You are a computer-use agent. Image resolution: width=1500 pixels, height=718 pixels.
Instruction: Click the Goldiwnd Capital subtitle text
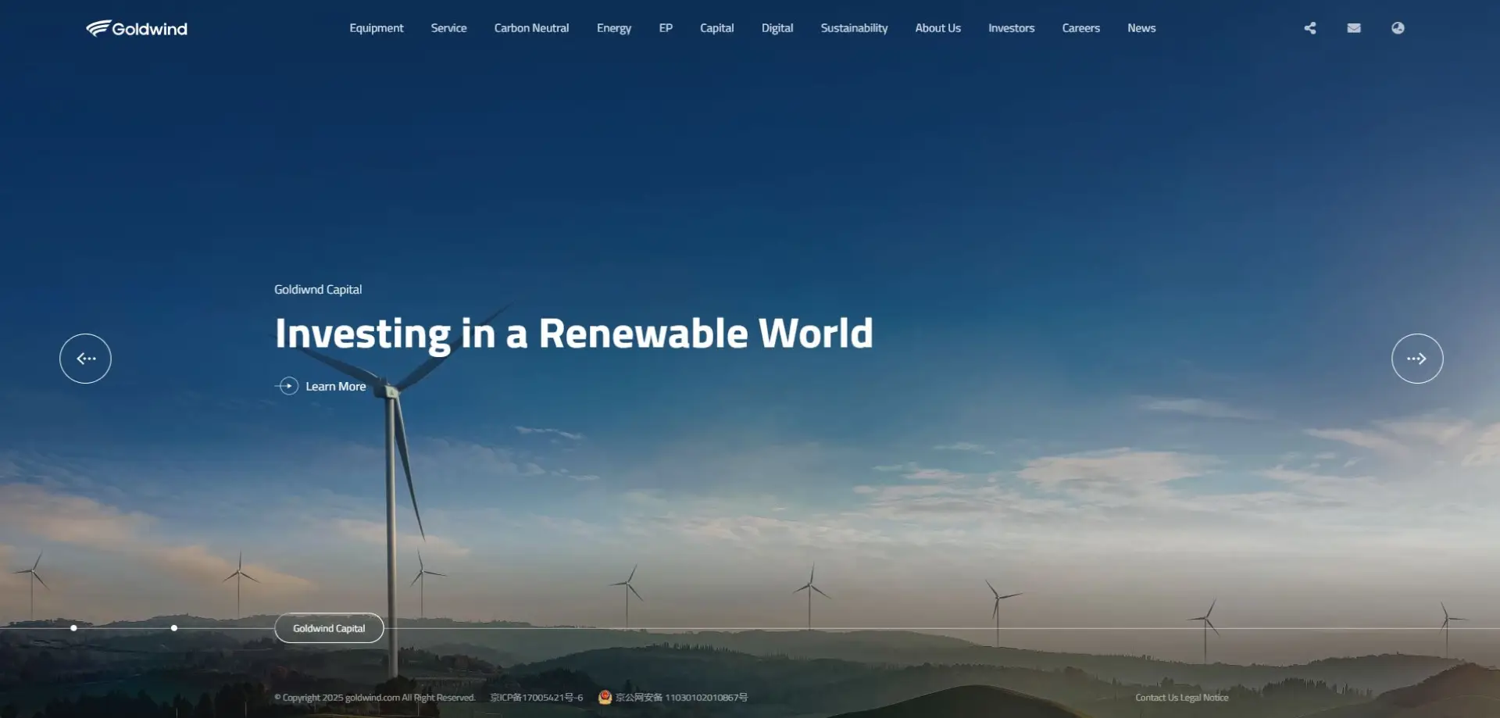pos(318,290)
